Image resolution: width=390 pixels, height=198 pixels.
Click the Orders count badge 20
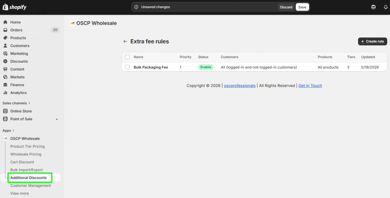tap(55, 30)
